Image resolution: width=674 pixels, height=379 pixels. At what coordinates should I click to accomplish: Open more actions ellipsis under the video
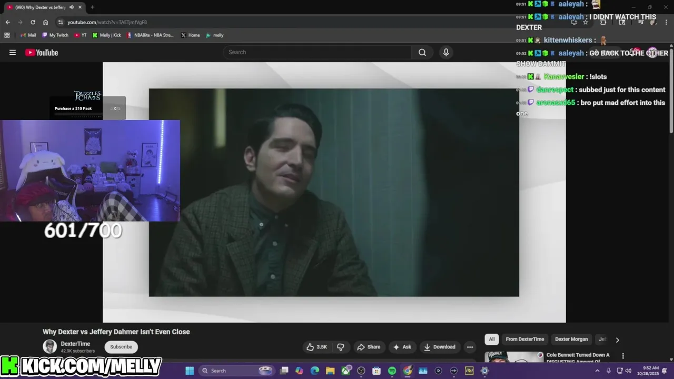tap(470, 347)
